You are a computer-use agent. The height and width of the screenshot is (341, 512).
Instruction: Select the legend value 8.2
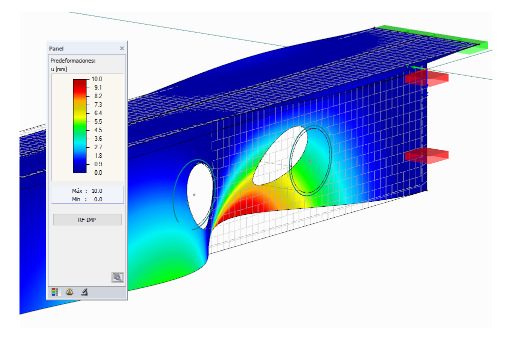point(98,96)
